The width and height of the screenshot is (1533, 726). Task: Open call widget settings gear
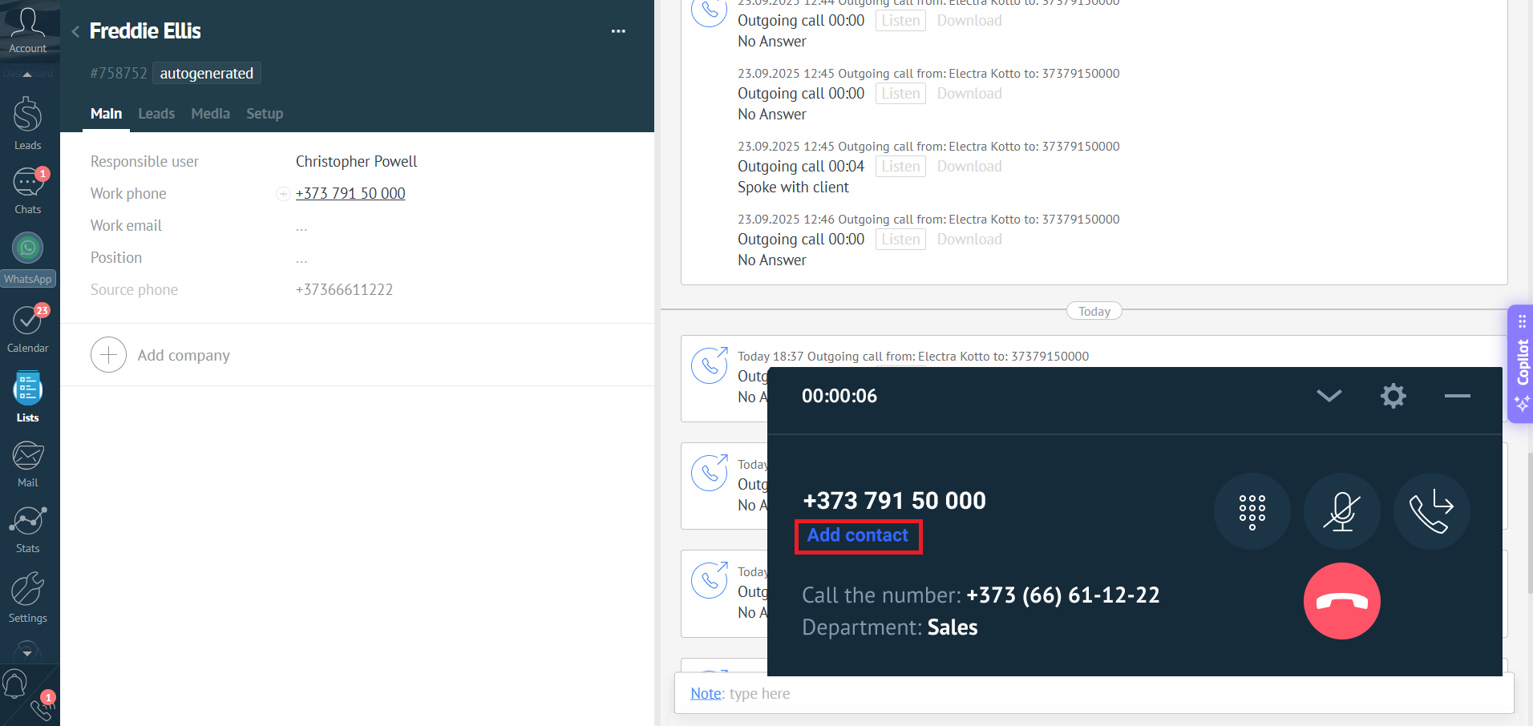1393,396
